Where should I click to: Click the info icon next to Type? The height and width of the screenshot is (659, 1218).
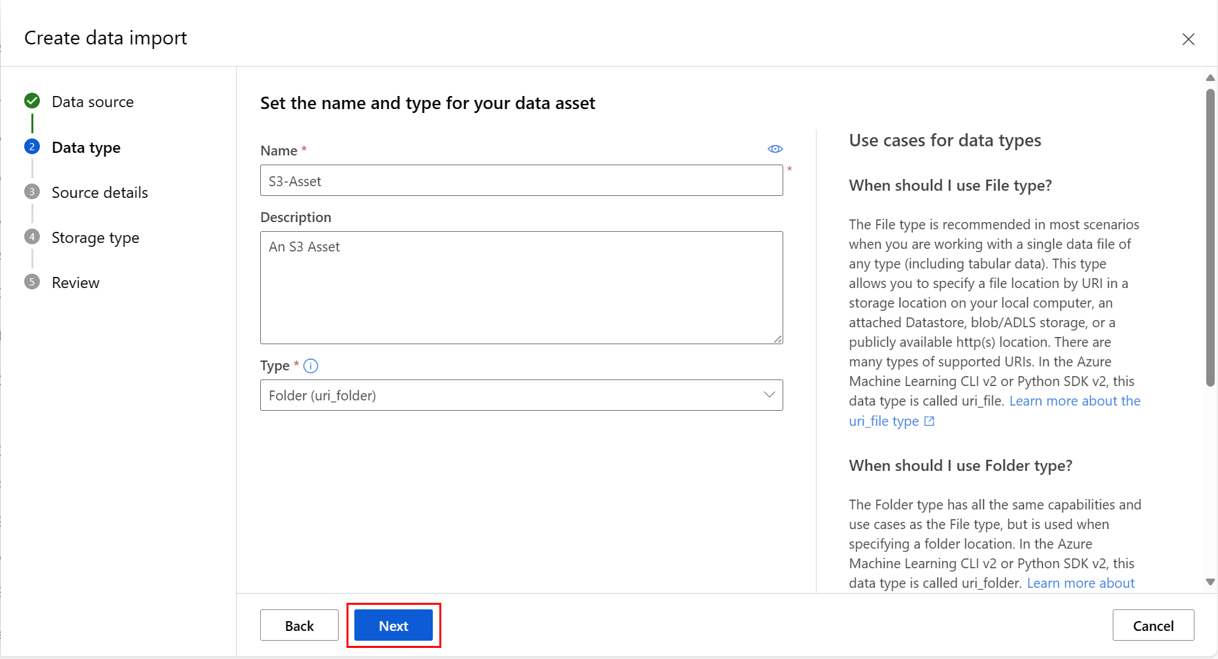click(x=311, y=366)
